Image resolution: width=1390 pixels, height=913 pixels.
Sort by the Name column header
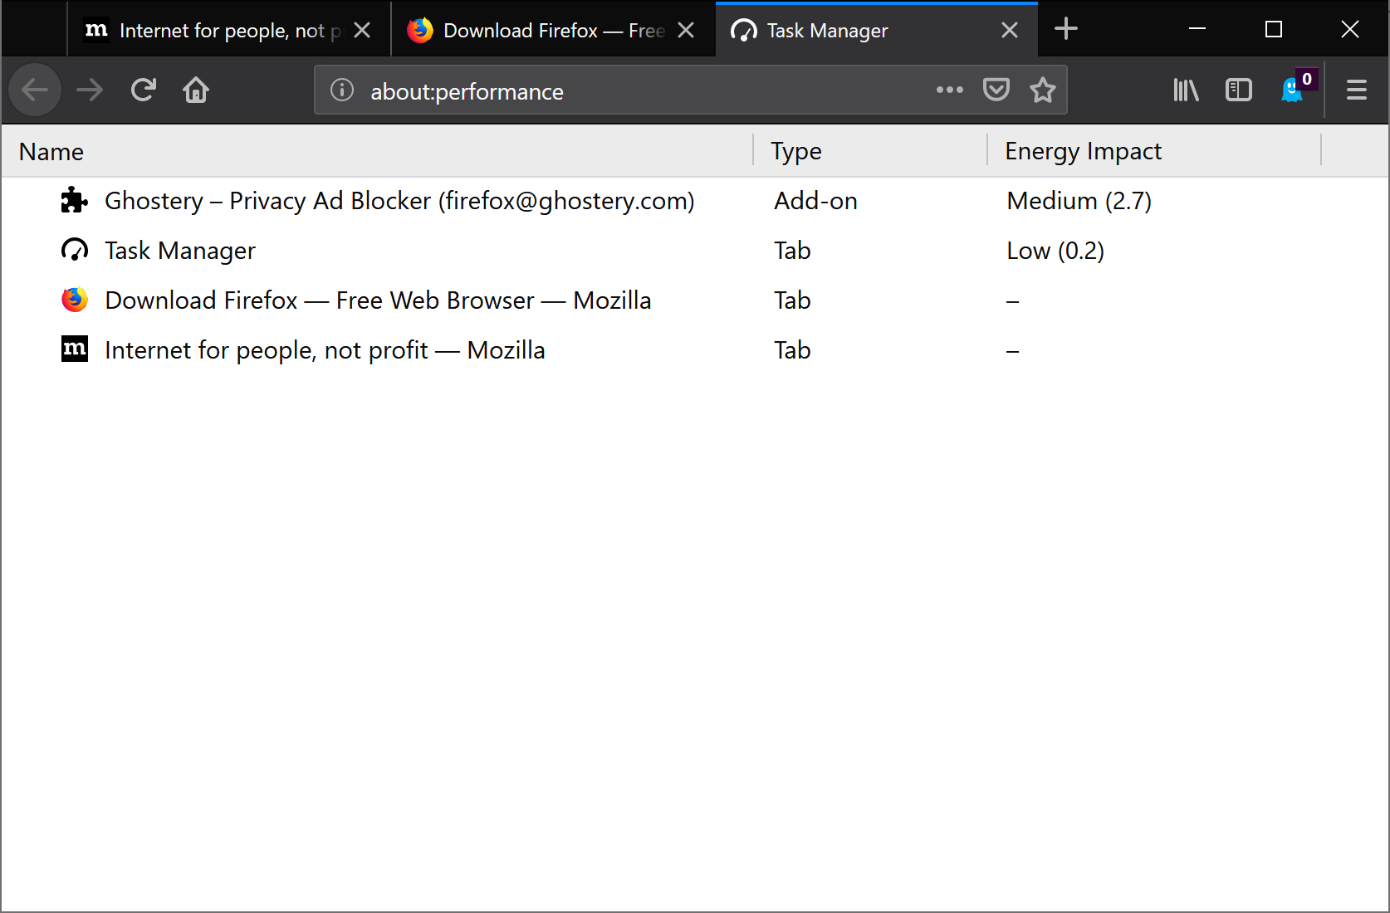click(x=377, y=151)
